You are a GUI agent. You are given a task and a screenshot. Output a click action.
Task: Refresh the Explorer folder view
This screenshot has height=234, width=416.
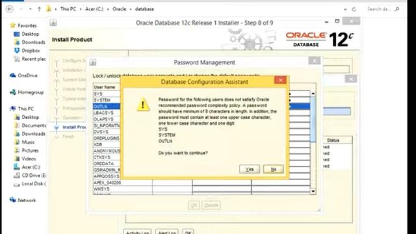[354, 9]
